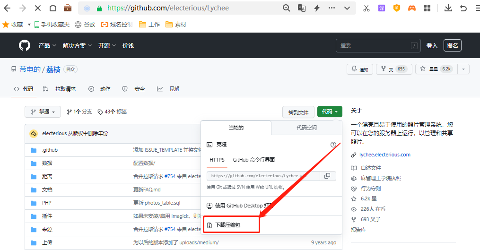Open the 素材 bookmarks folder
The image size is (480, 250).
point(176,25)
